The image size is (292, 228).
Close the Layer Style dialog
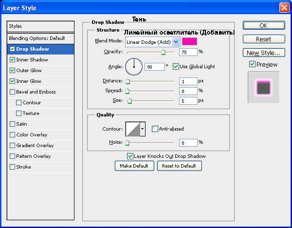click(284, 8)
